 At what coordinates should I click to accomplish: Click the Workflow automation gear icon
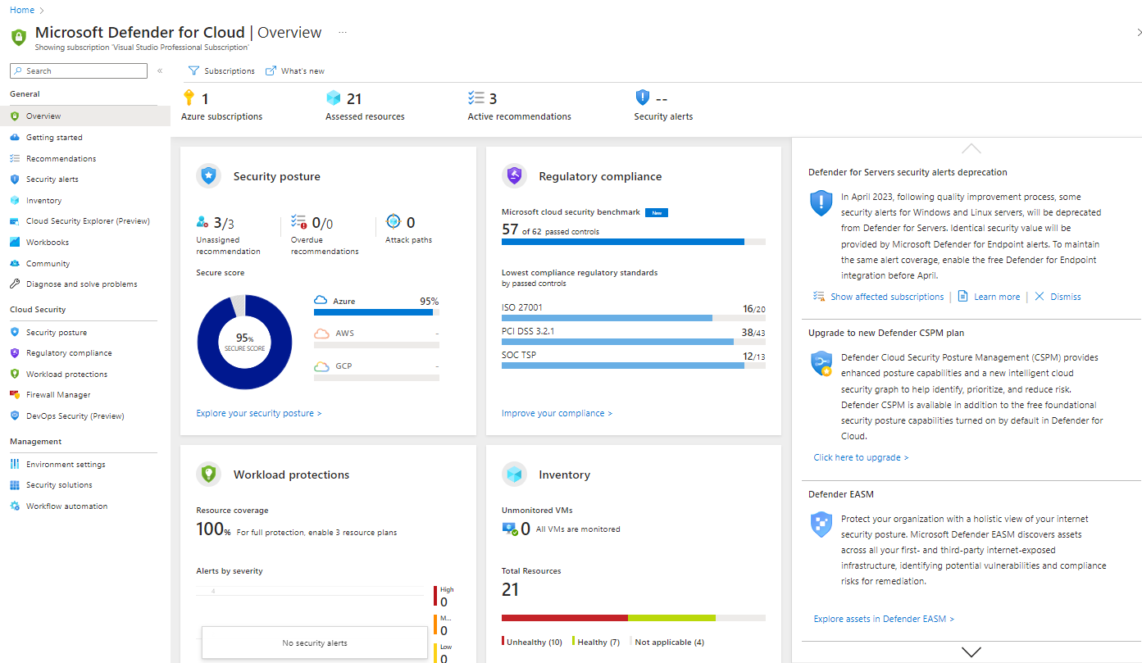coord(15,506)
